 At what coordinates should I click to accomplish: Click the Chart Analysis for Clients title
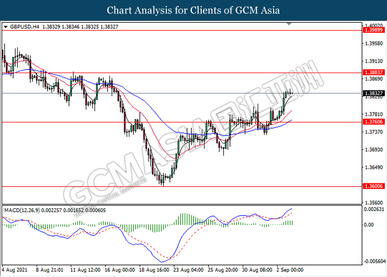[193, 10]
